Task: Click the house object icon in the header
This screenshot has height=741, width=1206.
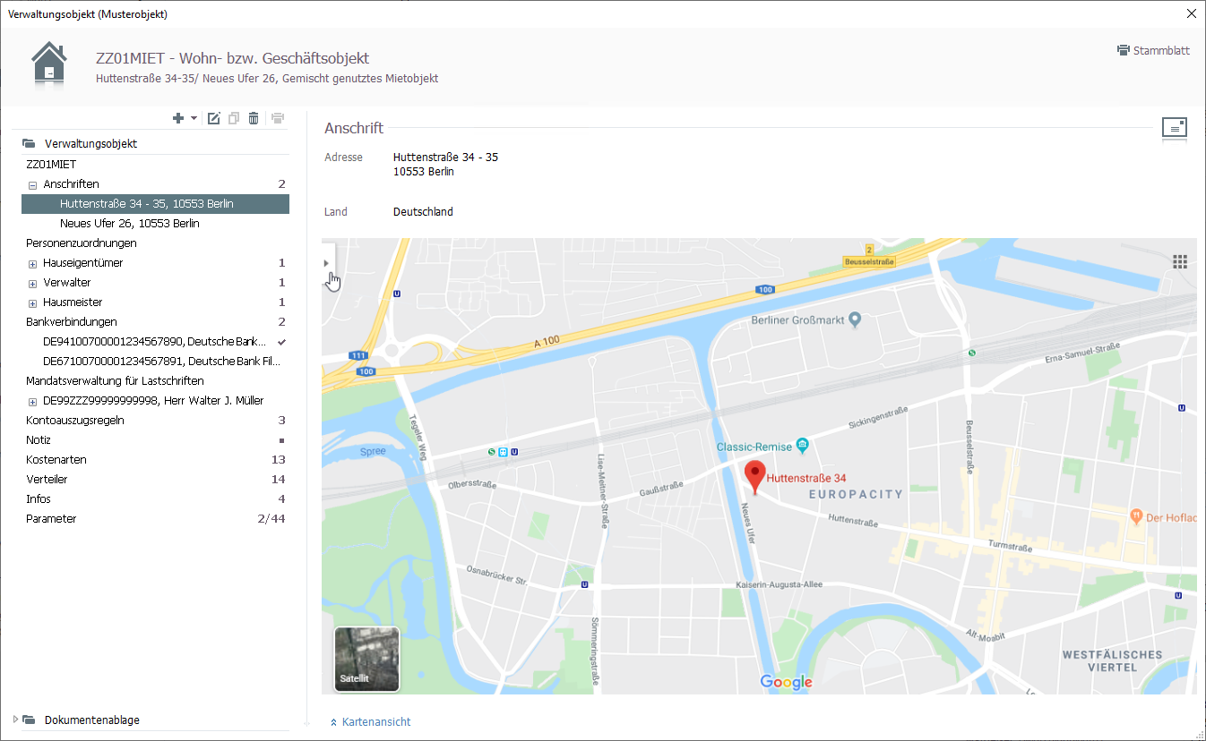Action: 49,64
